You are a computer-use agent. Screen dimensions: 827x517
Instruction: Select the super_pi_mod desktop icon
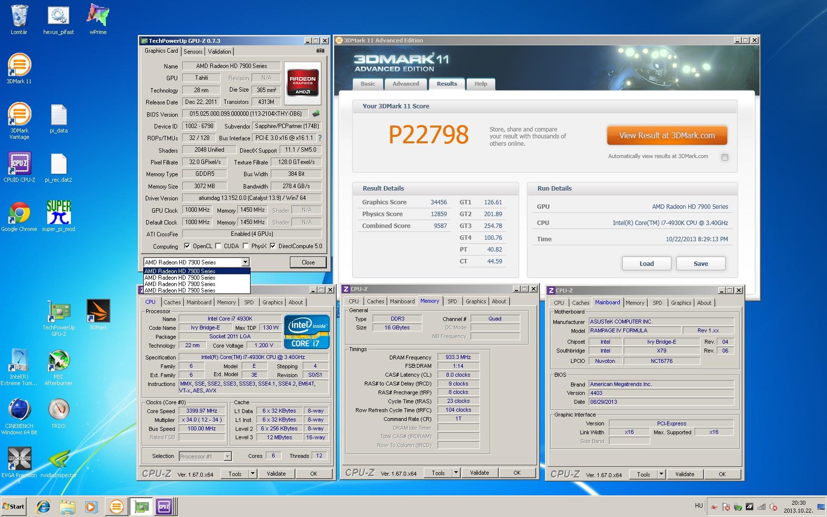[59, 216]
